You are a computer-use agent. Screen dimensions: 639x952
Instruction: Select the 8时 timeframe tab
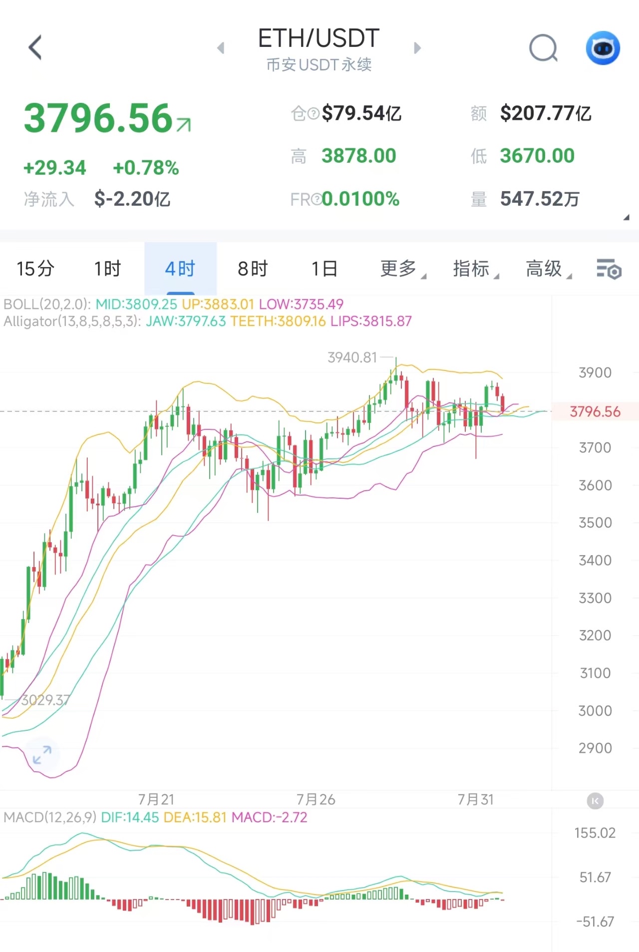(x=253, y=269)
